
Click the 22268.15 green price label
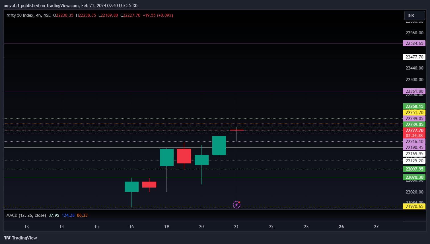point(414,106)
